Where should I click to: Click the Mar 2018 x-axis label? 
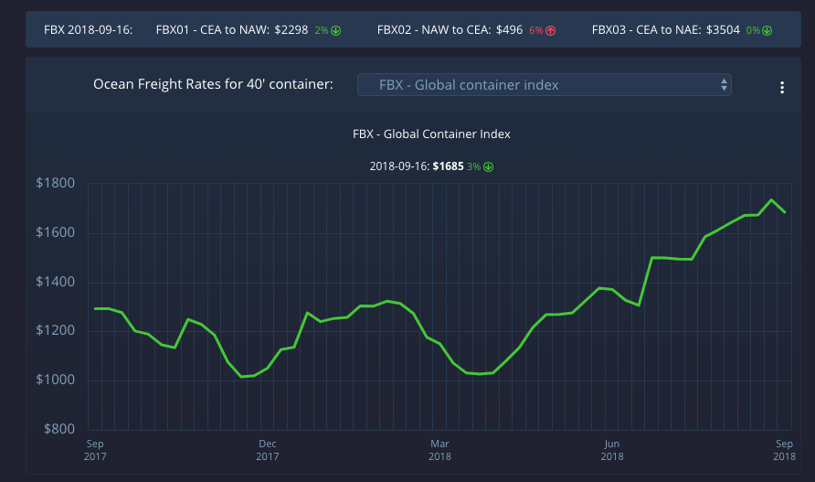point(439,448)
